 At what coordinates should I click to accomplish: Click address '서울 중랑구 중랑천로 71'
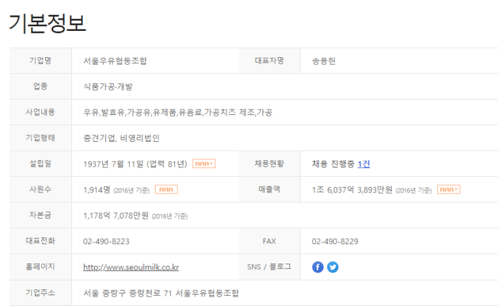click(127, 293)
